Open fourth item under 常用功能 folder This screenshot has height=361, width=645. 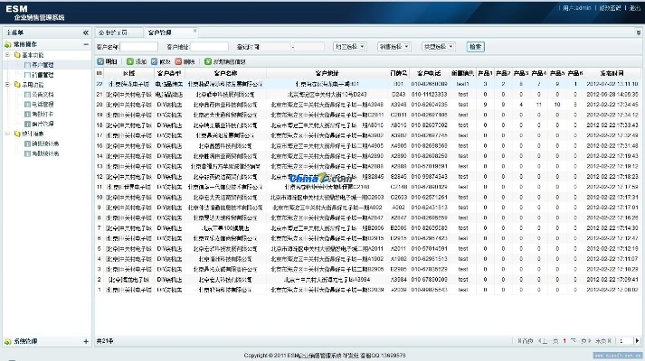(x=43, y=124)
